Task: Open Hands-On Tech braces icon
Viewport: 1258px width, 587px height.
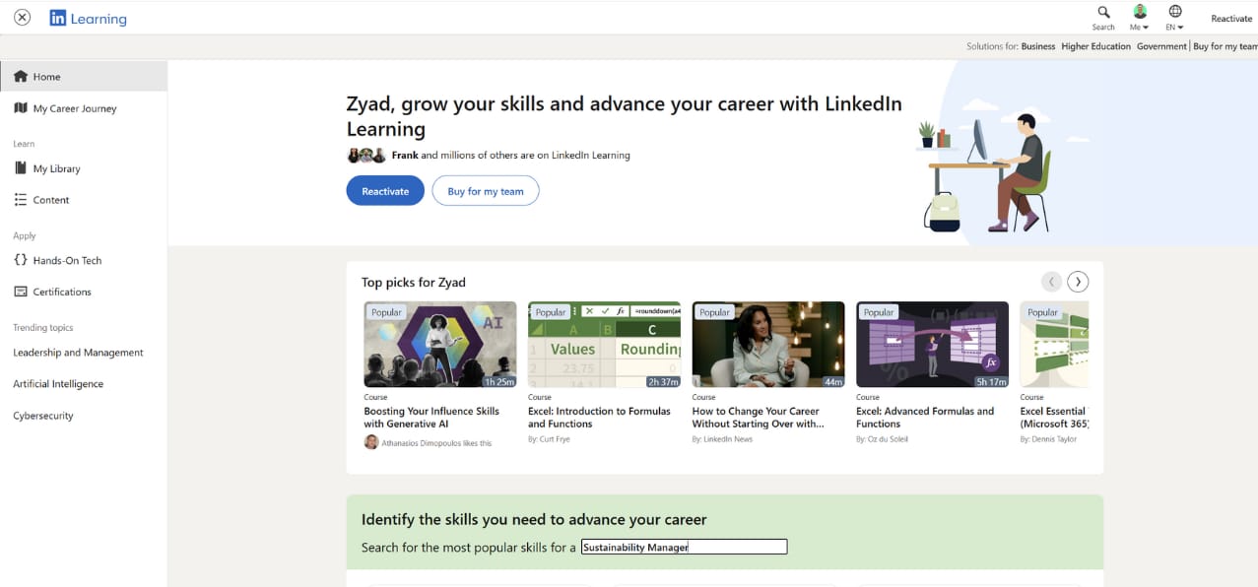Action: (21, 260)
